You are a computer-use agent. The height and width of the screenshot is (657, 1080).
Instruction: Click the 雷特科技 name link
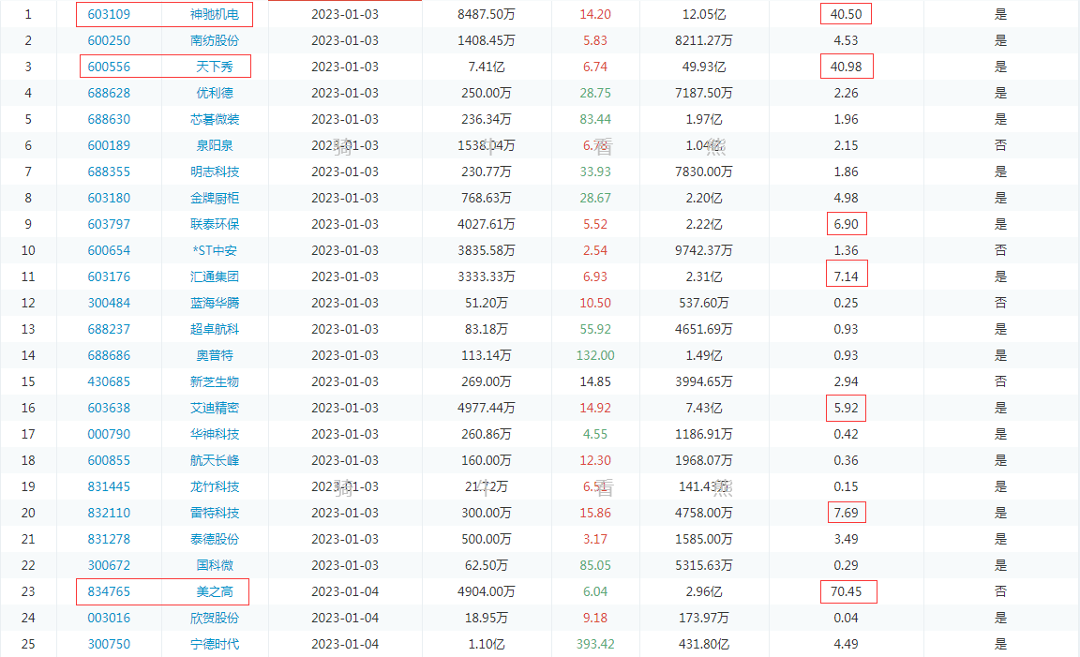tap(214, 513)
